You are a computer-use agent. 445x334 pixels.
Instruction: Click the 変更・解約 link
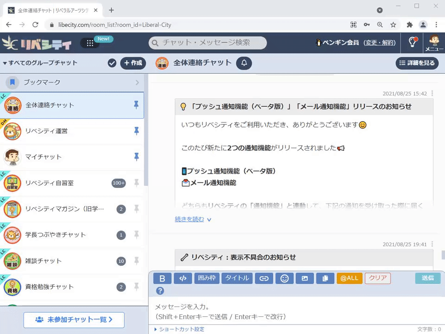click(380, 43)
